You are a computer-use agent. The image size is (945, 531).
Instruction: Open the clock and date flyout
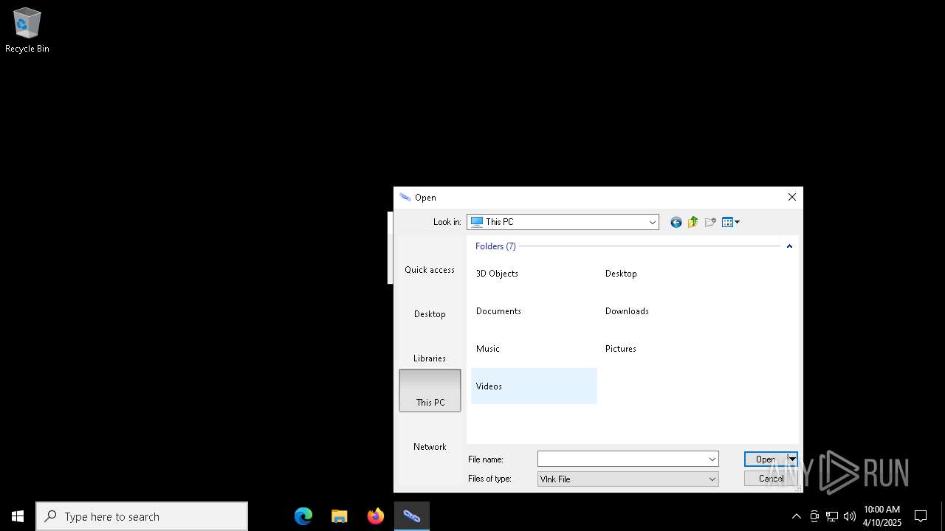pos(882,516)
